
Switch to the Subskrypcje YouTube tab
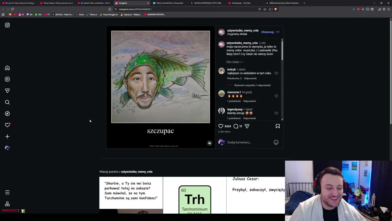click(x=245, y=3)
